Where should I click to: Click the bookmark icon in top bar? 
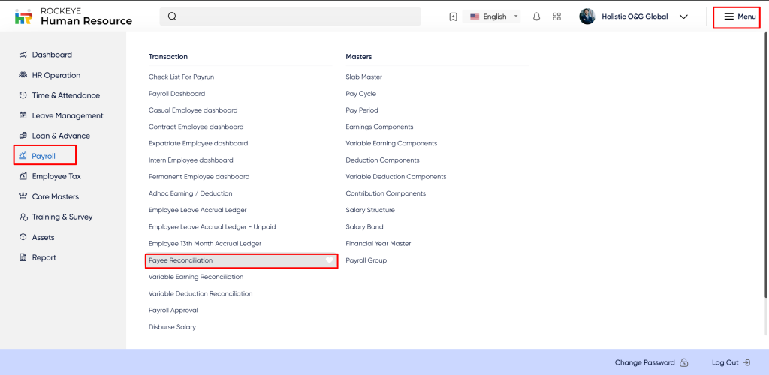(453, 16)
